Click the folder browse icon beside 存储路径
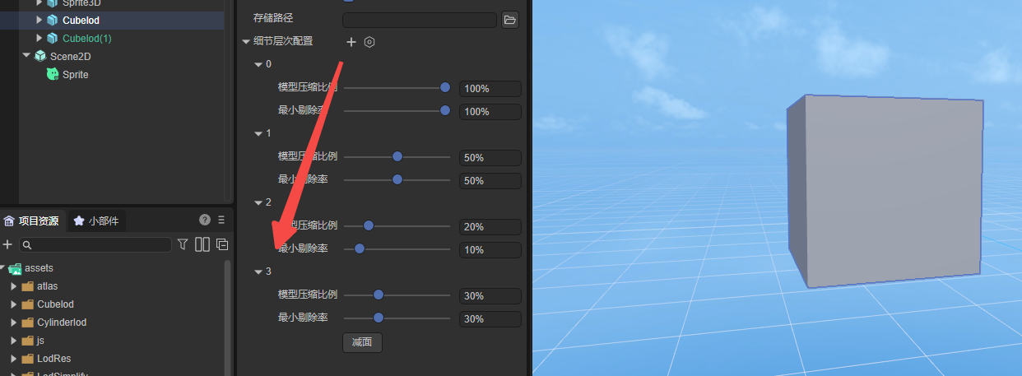The height and width of the screenshot is (376, 1022). [x=509, y=19]
